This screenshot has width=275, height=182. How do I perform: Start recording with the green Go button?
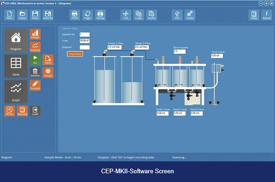(35, 60)
